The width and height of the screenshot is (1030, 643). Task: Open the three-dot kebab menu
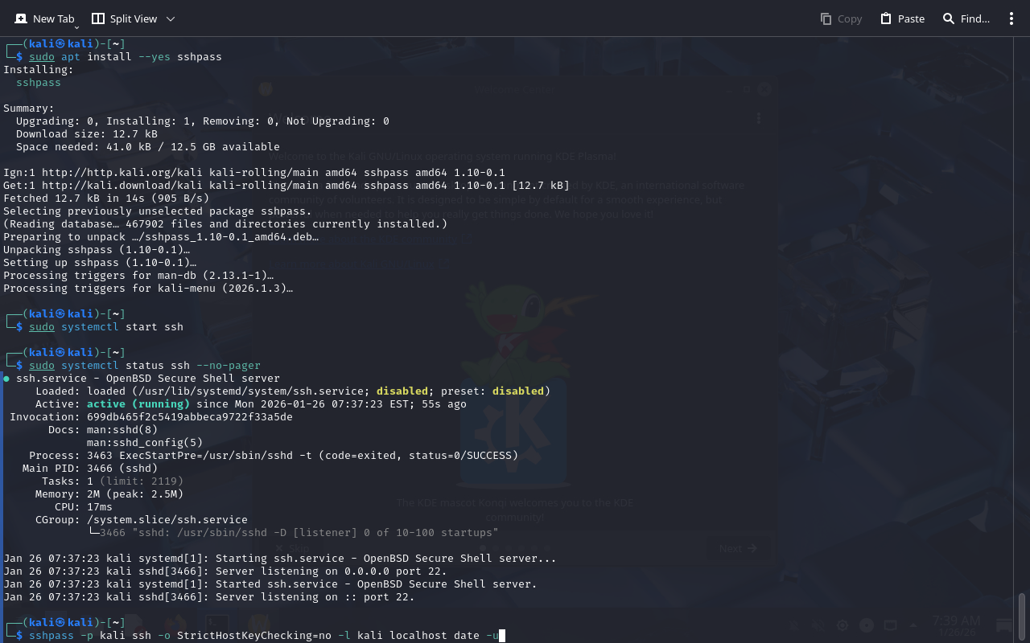pyautogui.click(x=1011, y=18)
